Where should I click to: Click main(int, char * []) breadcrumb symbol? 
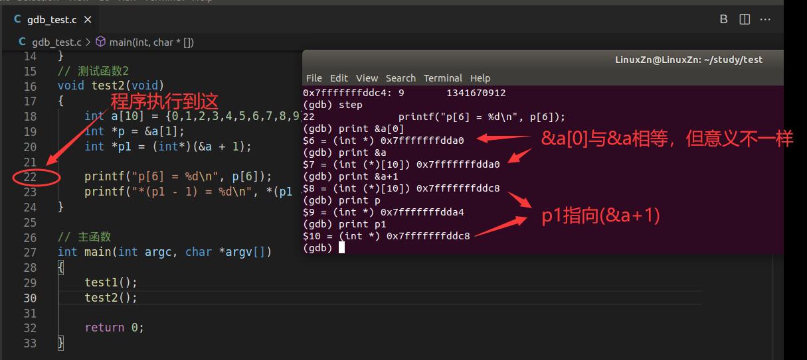click(151, 42)
